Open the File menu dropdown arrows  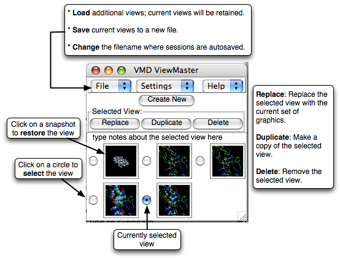[125, 86]
